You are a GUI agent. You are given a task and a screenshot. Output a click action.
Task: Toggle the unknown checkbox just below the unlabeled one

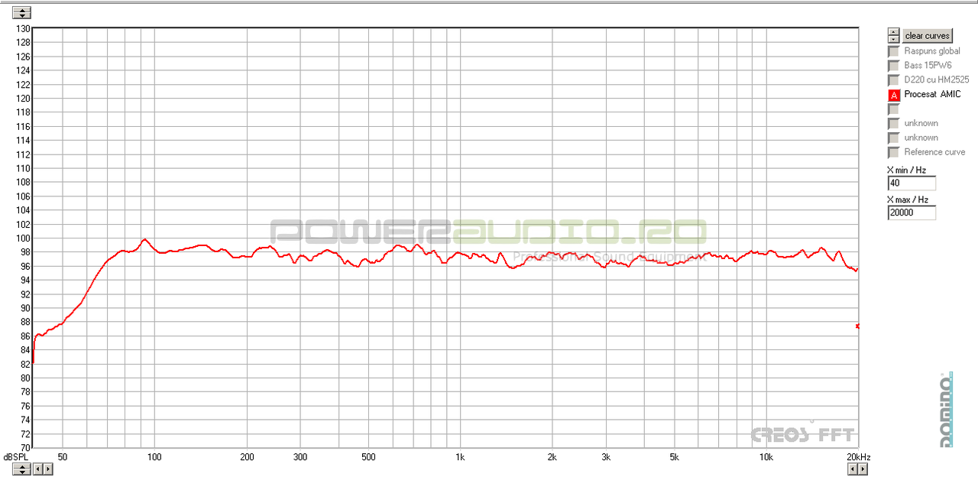point(893,123)
